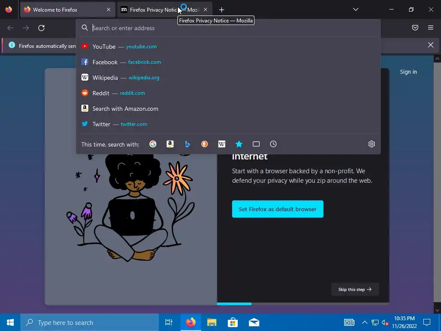Image resolution: width=441 pixels, height=331 pixels.
Task: Click Set Firefox as default browser
Action: coord(278,209)
